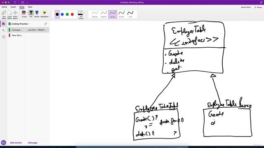The height and width of the screenshot is (148, 264).
Task: Pick the Highlighter tool
Action: click(x=45, y=14)
